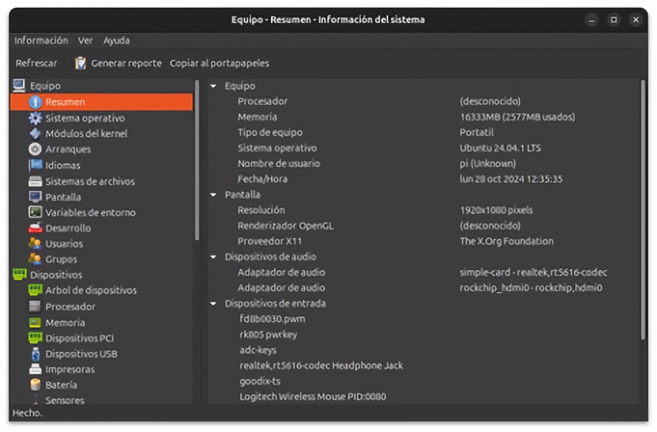Screen dimensions: 657x432
Task: Click the Memoria icon in sidebar
Action: coord(35,322)
